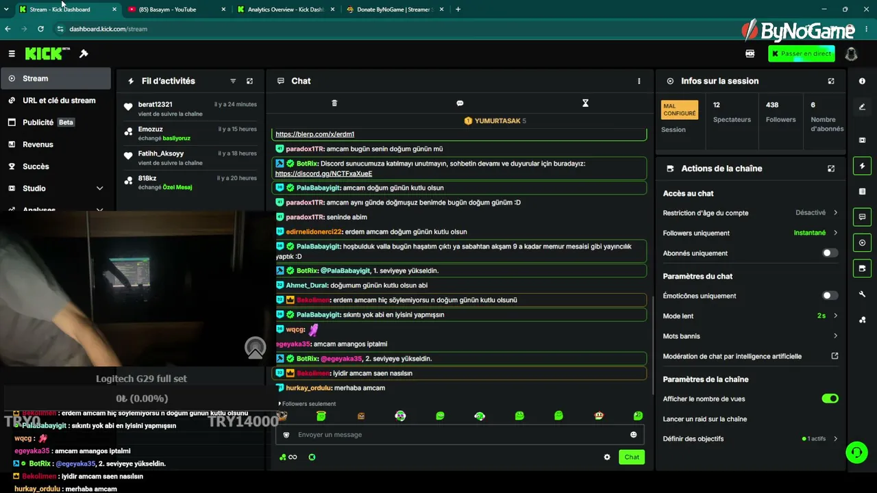Open Définir des objectifs settings
877x493 pixels.
750,439
